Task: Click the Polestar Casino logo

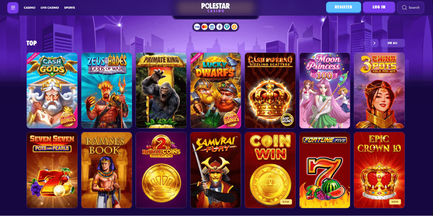Action: coord(215,7)
